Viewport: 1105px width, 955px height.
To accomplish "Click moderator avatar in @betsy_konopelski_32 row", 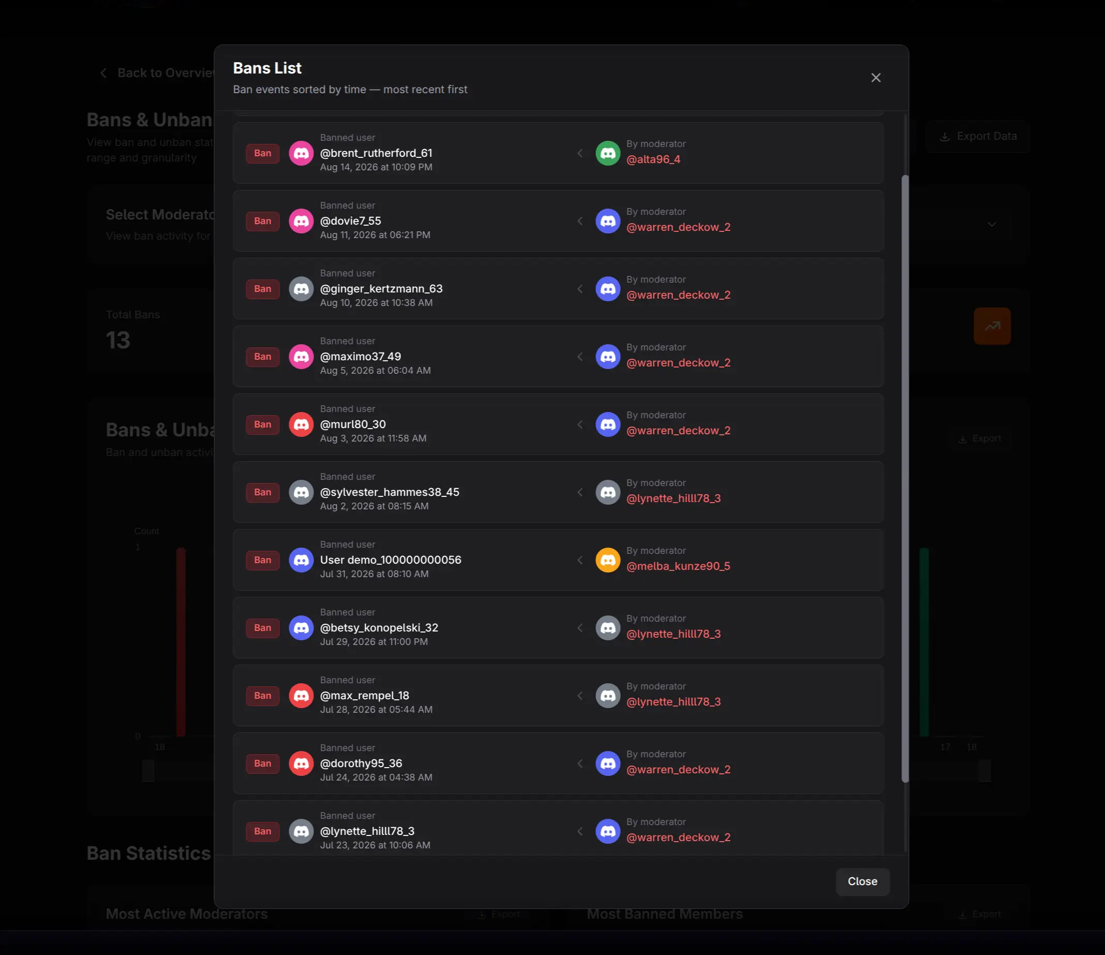I will coord(608,627).
